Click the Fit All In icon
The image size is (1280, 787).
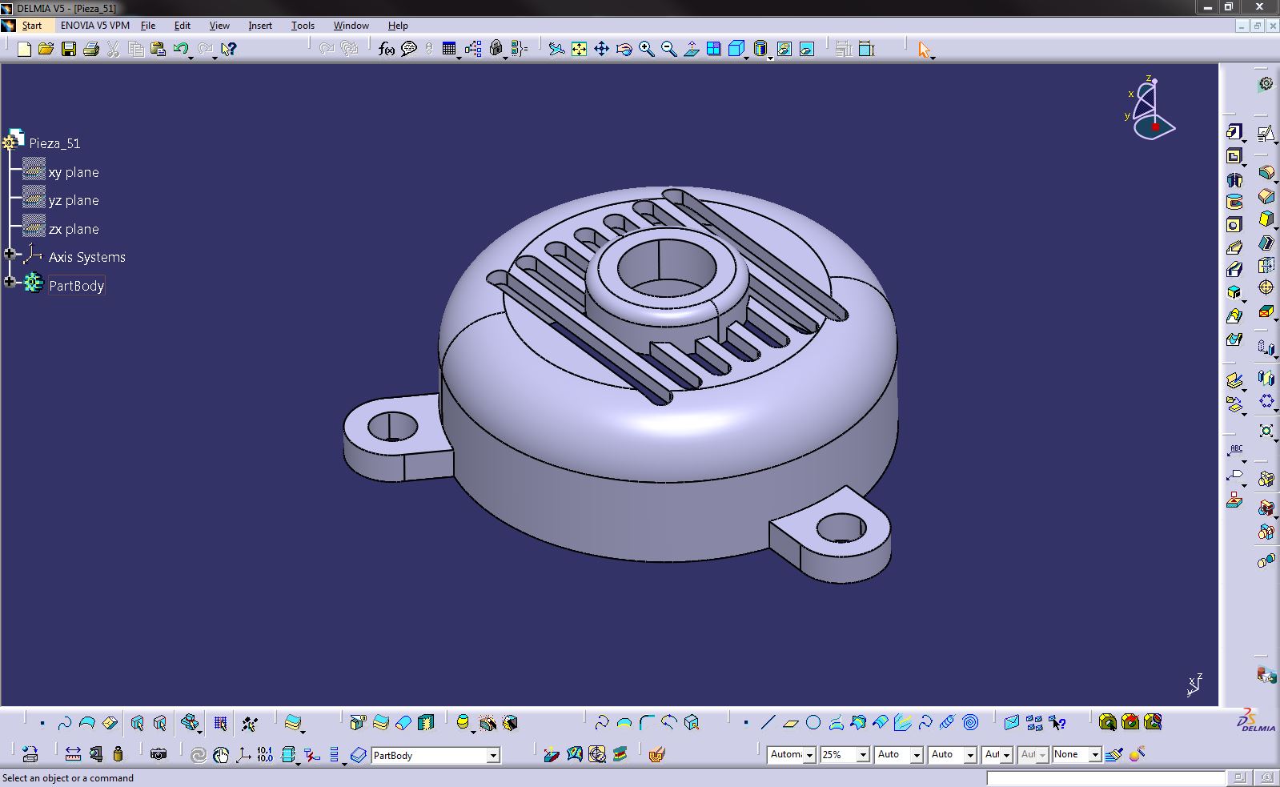(x=579, y=49)
